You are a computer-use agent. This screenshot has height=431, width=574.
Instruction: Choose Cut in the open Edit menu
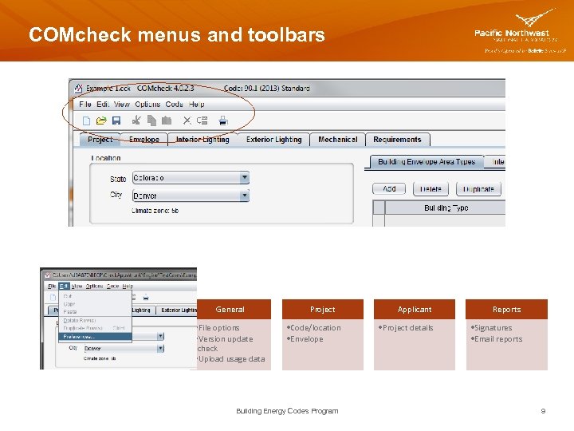(x=95, y=296)
